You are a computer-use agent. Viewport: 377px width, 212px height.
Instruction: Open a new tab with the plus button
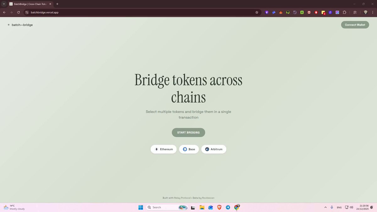(57, 4)
